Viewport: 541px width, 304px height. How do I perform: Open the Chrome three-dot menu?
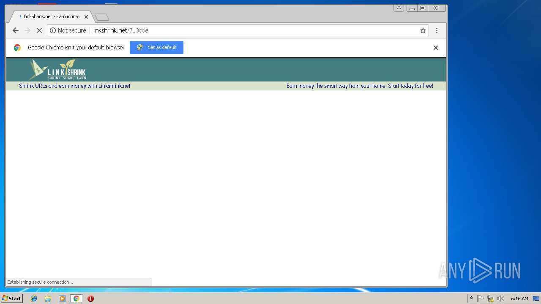437,30
